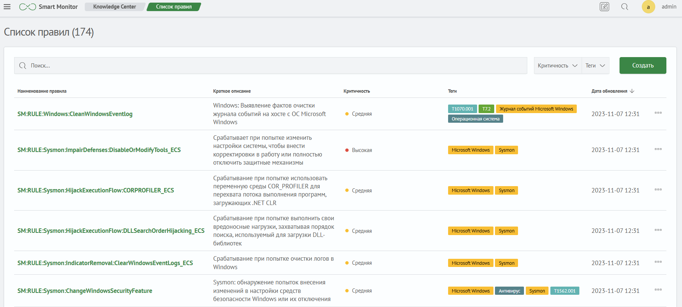The width and height of the screenshot is (682, 307).
Task: Click the T1562.001 tag
Action: [x=565, y=291]
